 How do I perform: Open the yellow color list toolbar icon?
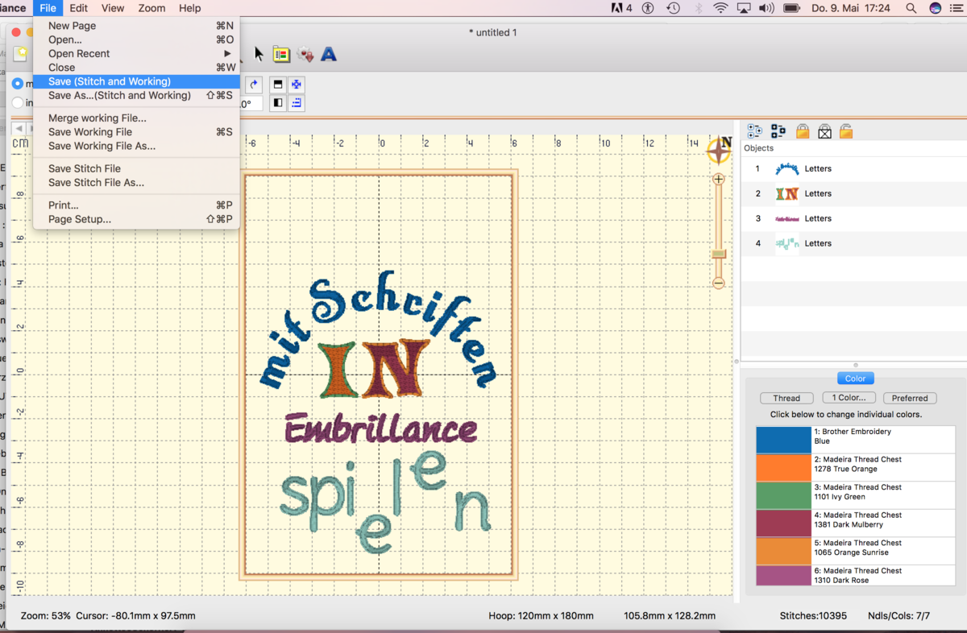point(281,54)
